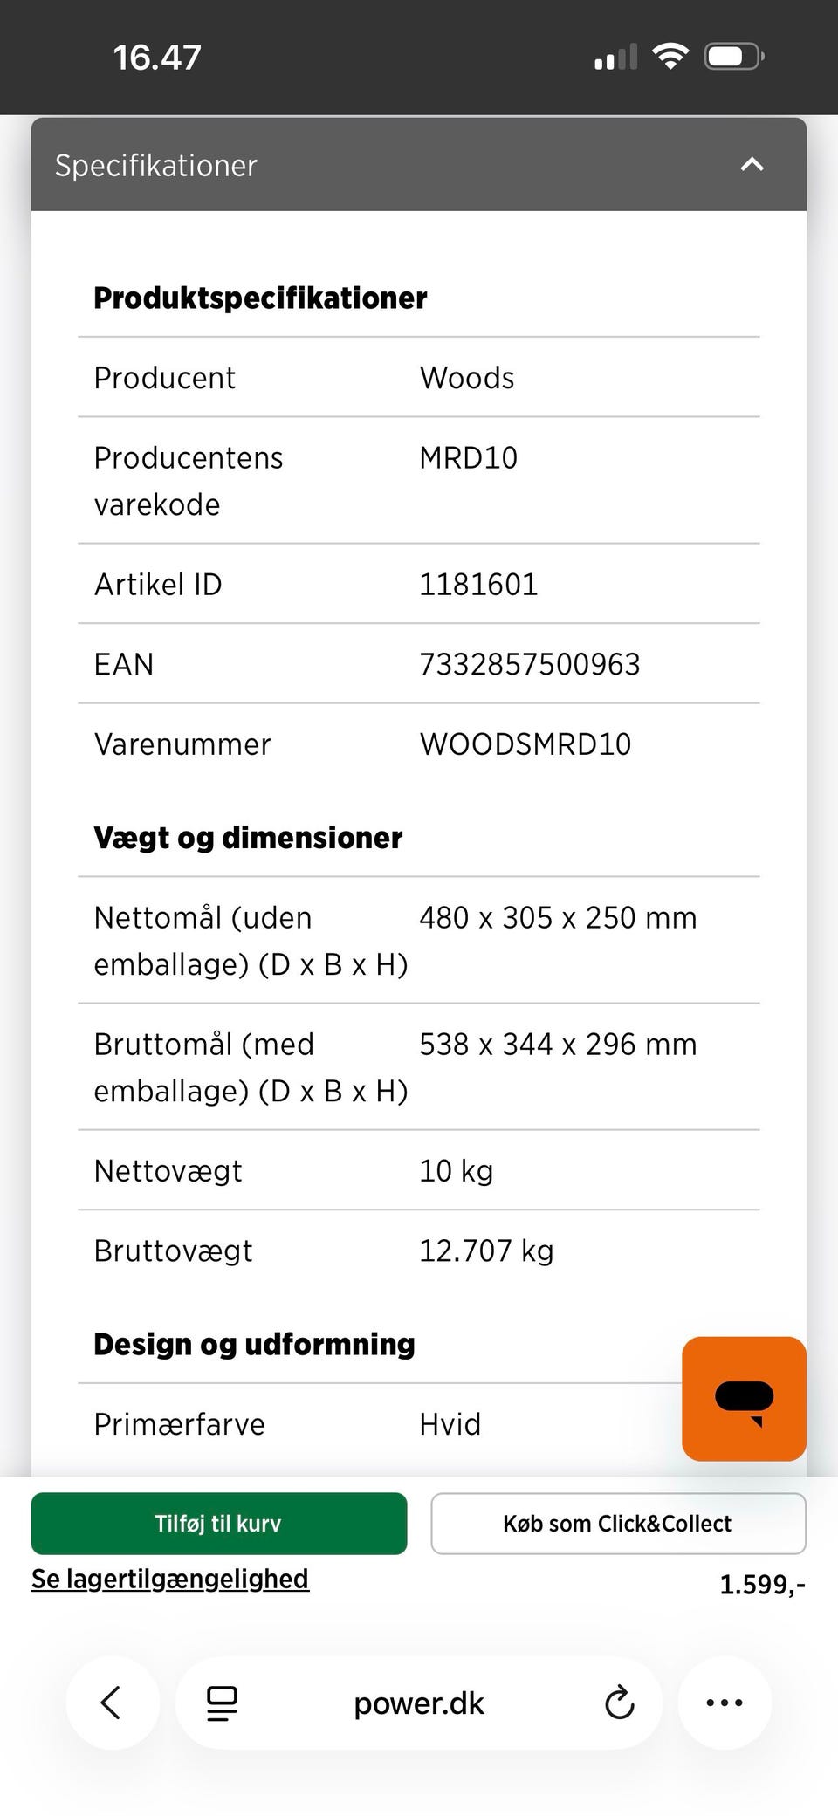Tap the Specifikationer header title

point(156,165)
